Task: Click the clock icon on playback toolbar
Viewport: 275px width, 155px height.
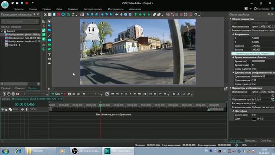Action: 107,94
